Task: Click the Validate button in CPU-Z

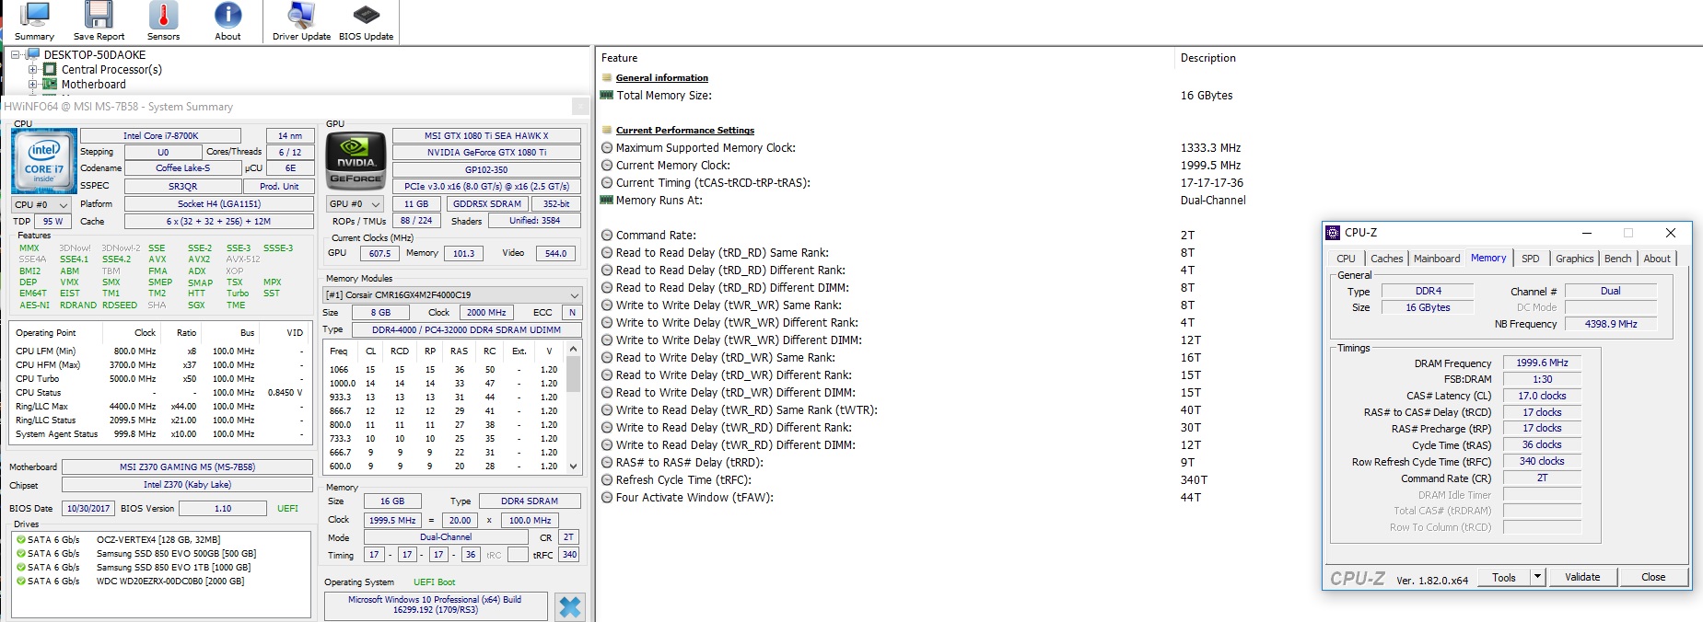Action: [1582, 577]
